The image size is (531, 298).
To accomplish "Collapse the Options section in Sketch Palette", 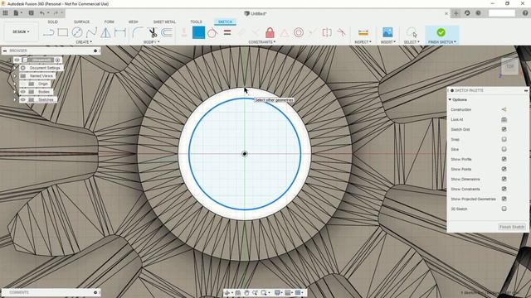I will point(450,99).
